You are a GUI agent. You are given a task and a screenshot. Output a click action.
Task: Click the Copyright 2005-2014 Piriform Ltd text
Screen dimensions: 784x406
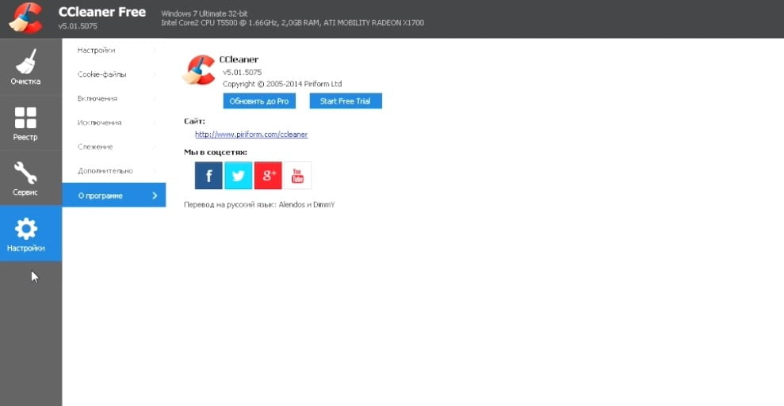pyautogui.click(x=282, y=84)
